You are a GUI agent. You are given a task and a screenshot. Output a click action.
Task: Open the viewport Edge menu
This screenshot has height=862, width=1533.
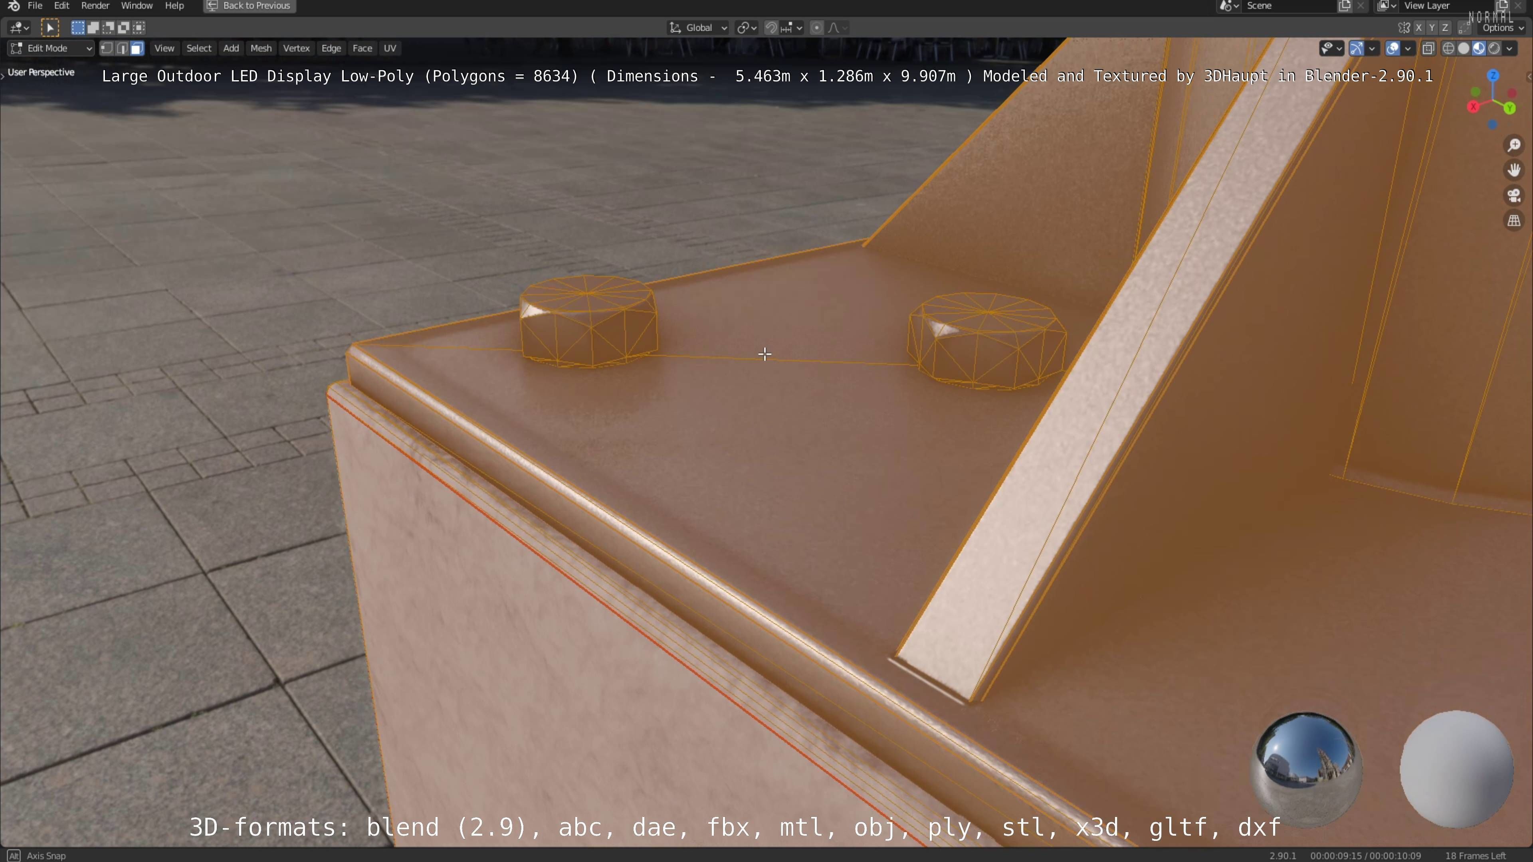pos(331,49)
